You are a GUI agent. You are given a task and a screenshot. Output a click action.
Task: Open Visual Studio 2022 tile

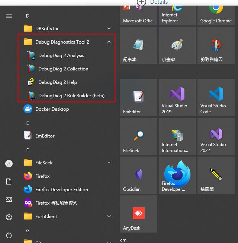[216, 136]
